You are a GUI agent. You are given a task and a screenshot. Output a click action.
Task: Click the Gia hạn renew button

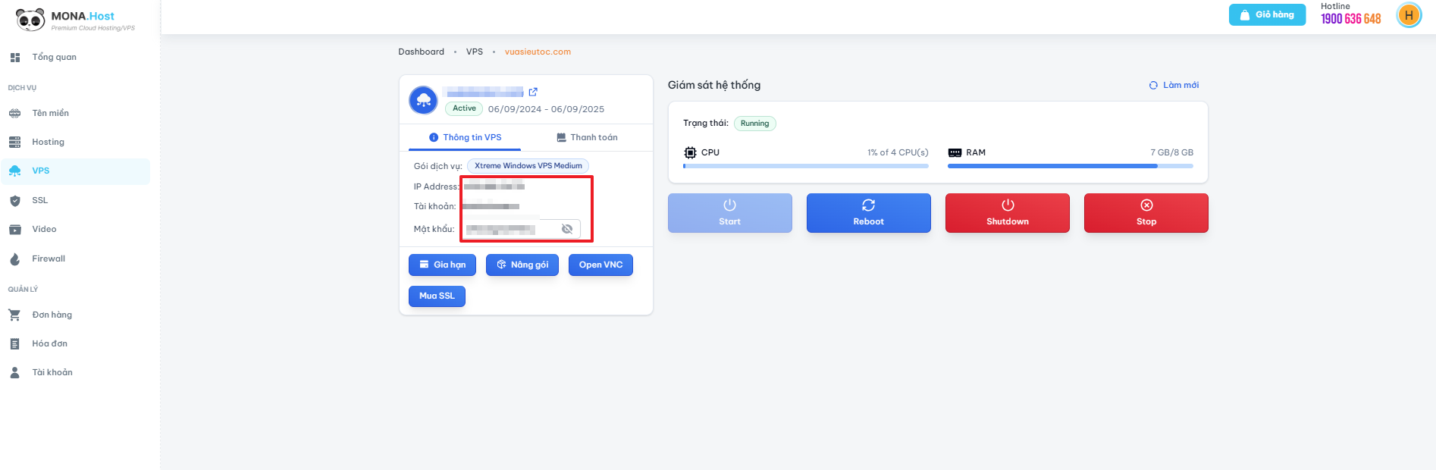443,265
